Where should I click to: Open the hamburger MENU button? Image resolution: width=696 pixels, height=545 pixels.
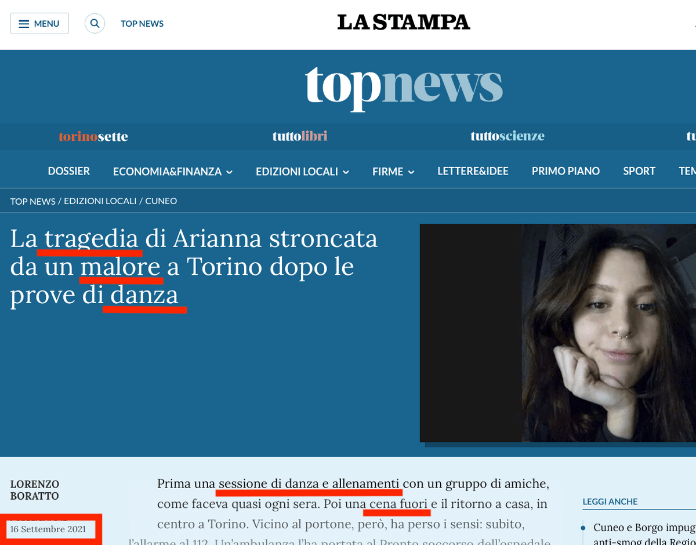coord(39,24)
